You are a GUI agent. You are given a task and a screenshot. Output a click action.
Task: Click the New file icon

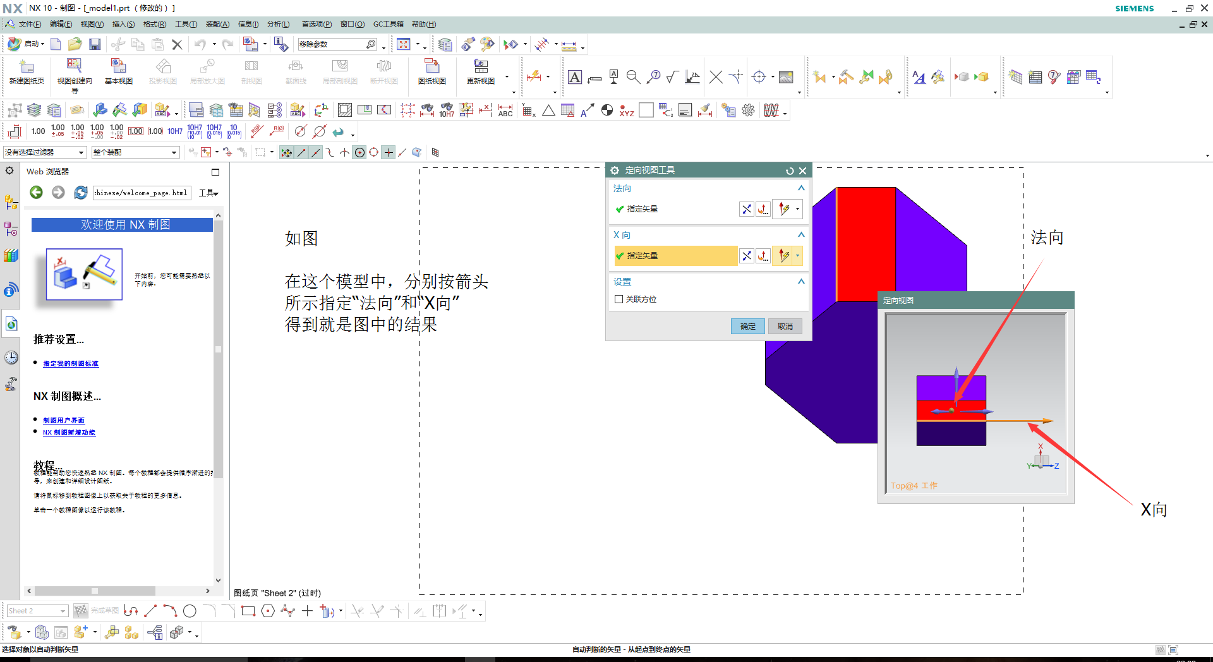pyautogui.click(x=56, y=44)
